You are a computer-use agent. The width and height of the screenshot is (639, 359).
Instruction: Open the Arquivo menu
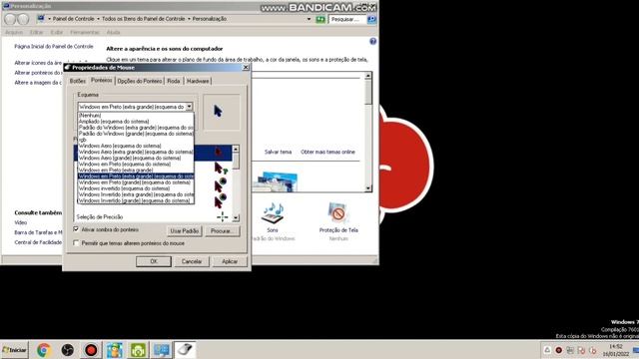click(14, 32)
